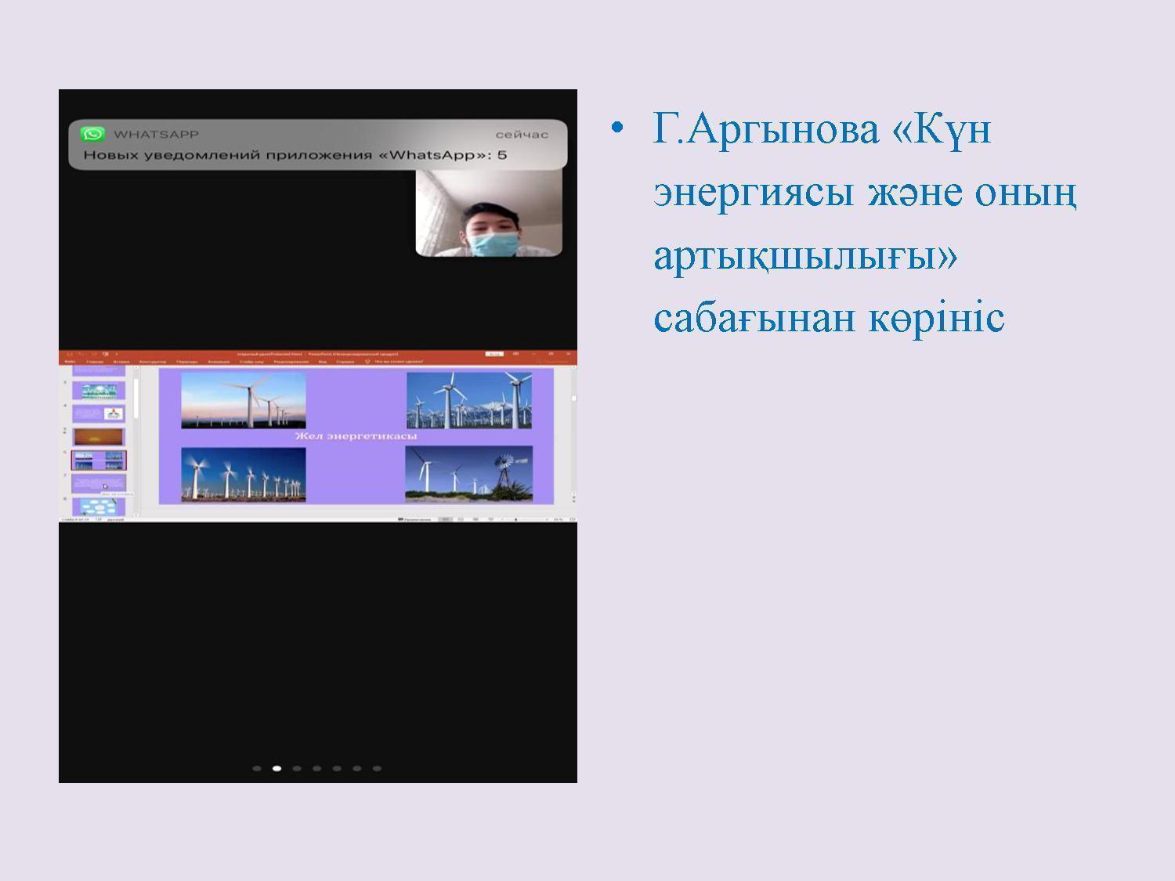The height and width of the screenshot is (881, 1175).
Task: Click the slide thumbnail panel scrollbar
Action: 136,399
